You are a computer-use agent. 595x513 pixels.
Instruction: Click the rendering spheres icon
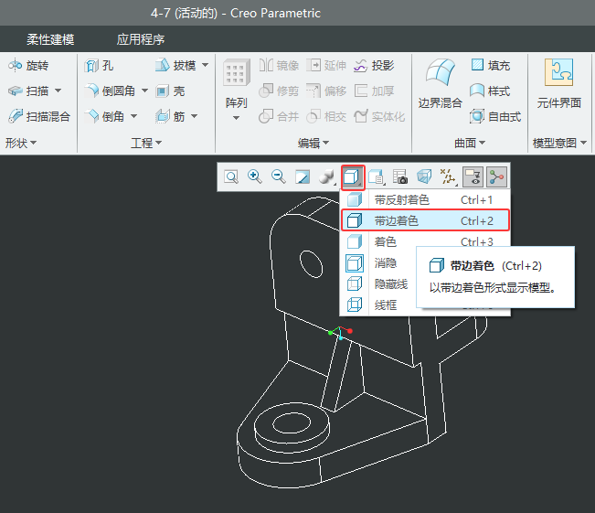click(326, 177)
